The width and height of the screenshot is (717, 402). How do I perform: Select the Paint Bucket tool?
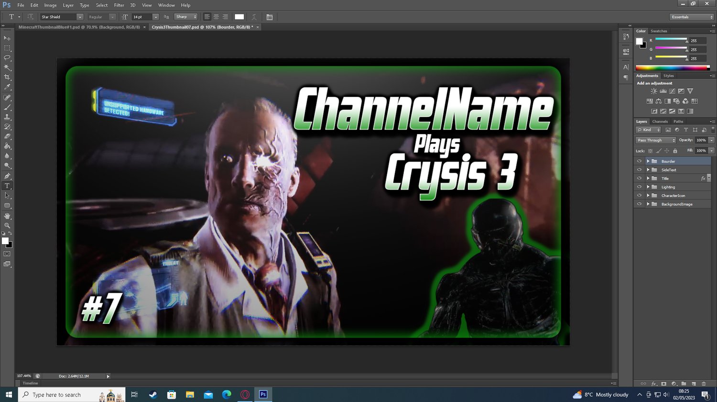coord(7,146)
